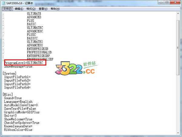Click the commented BASICC option line

(32, 38)
